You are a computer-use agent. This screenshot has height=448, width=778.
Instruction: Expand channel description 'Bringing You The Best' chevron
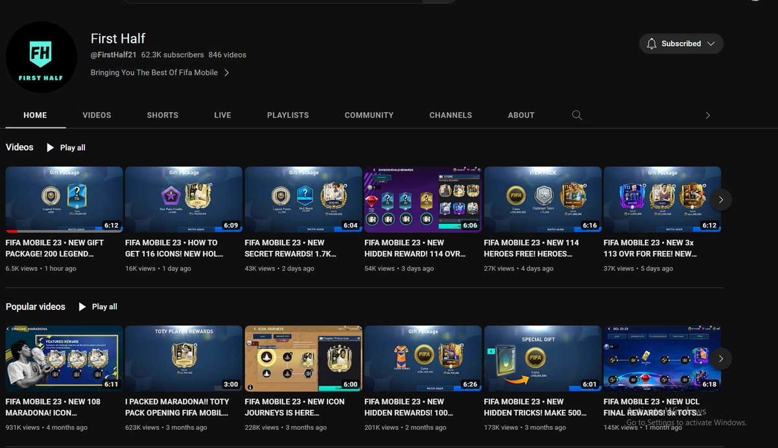coord(226,73)
